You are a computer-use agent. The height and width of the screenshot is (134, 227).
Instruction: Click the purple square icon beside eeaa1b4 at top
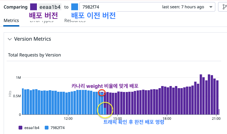pyautogui.click(x=34, y=7)
